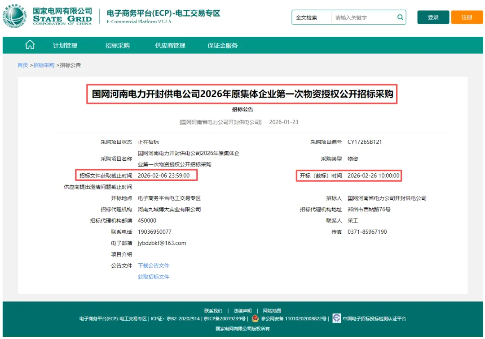Click the 采购类型 value 物资
This screenshot has width=485, height=339.
(x=353, y=159)
